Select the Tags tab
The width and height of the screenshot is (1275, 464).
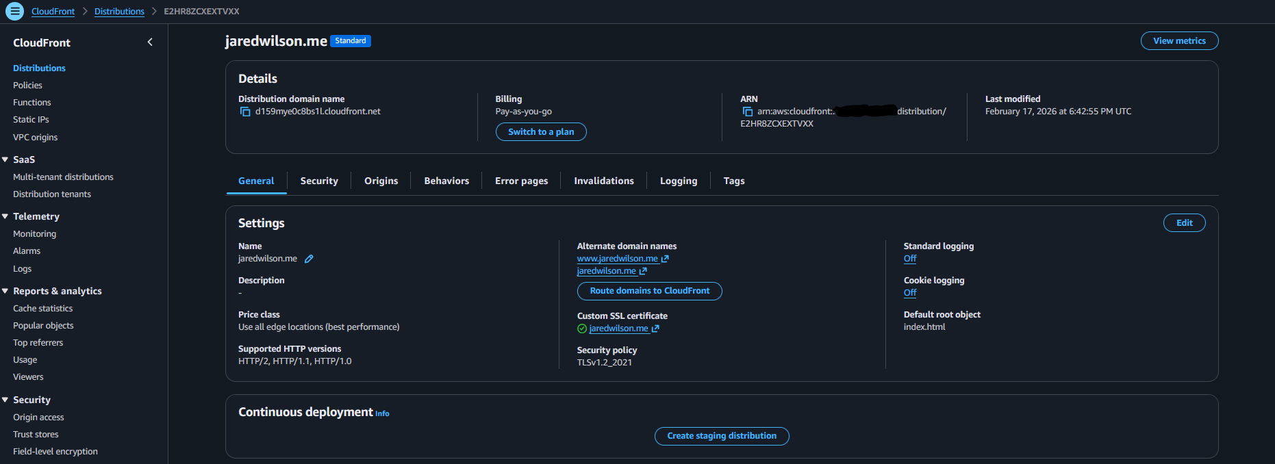coord(734,181)
